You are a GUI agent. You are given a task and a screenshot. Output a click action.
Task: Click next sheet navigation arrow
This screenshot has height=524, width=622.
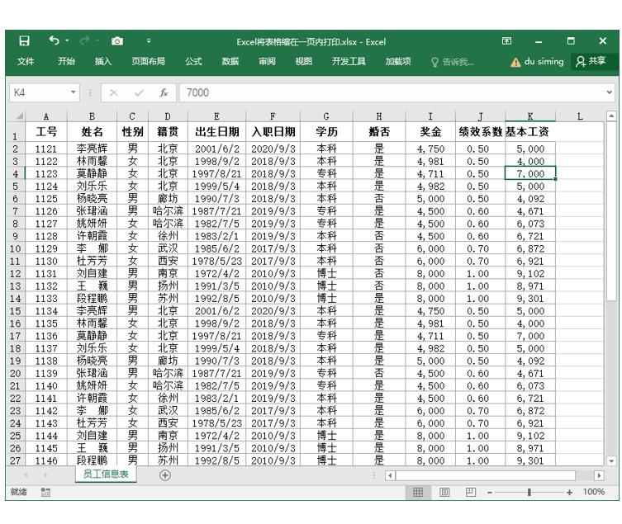point(45,474)
